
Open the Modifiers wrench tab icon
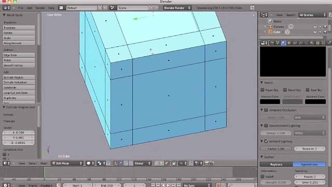point(300,43)
